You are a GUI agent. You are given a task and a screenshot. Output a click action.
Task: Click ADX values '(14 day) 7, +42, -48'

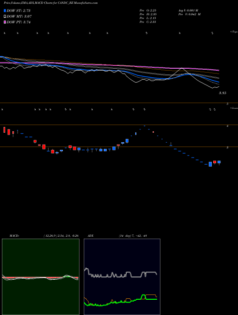click(133, 236)
